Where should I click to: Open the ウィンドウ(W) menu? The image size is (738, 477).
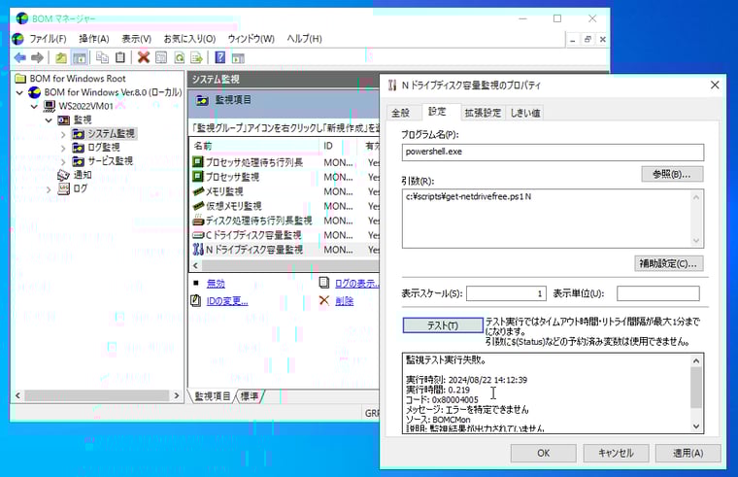point(251,39)
